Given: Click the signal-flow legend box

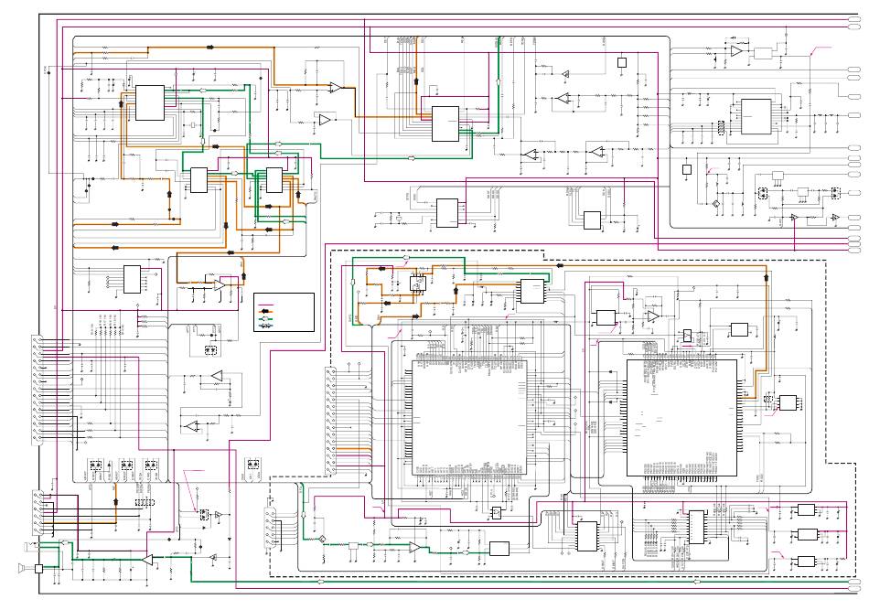Looking at the screenshot, I should pyautogui.click(x=284, y=313).
